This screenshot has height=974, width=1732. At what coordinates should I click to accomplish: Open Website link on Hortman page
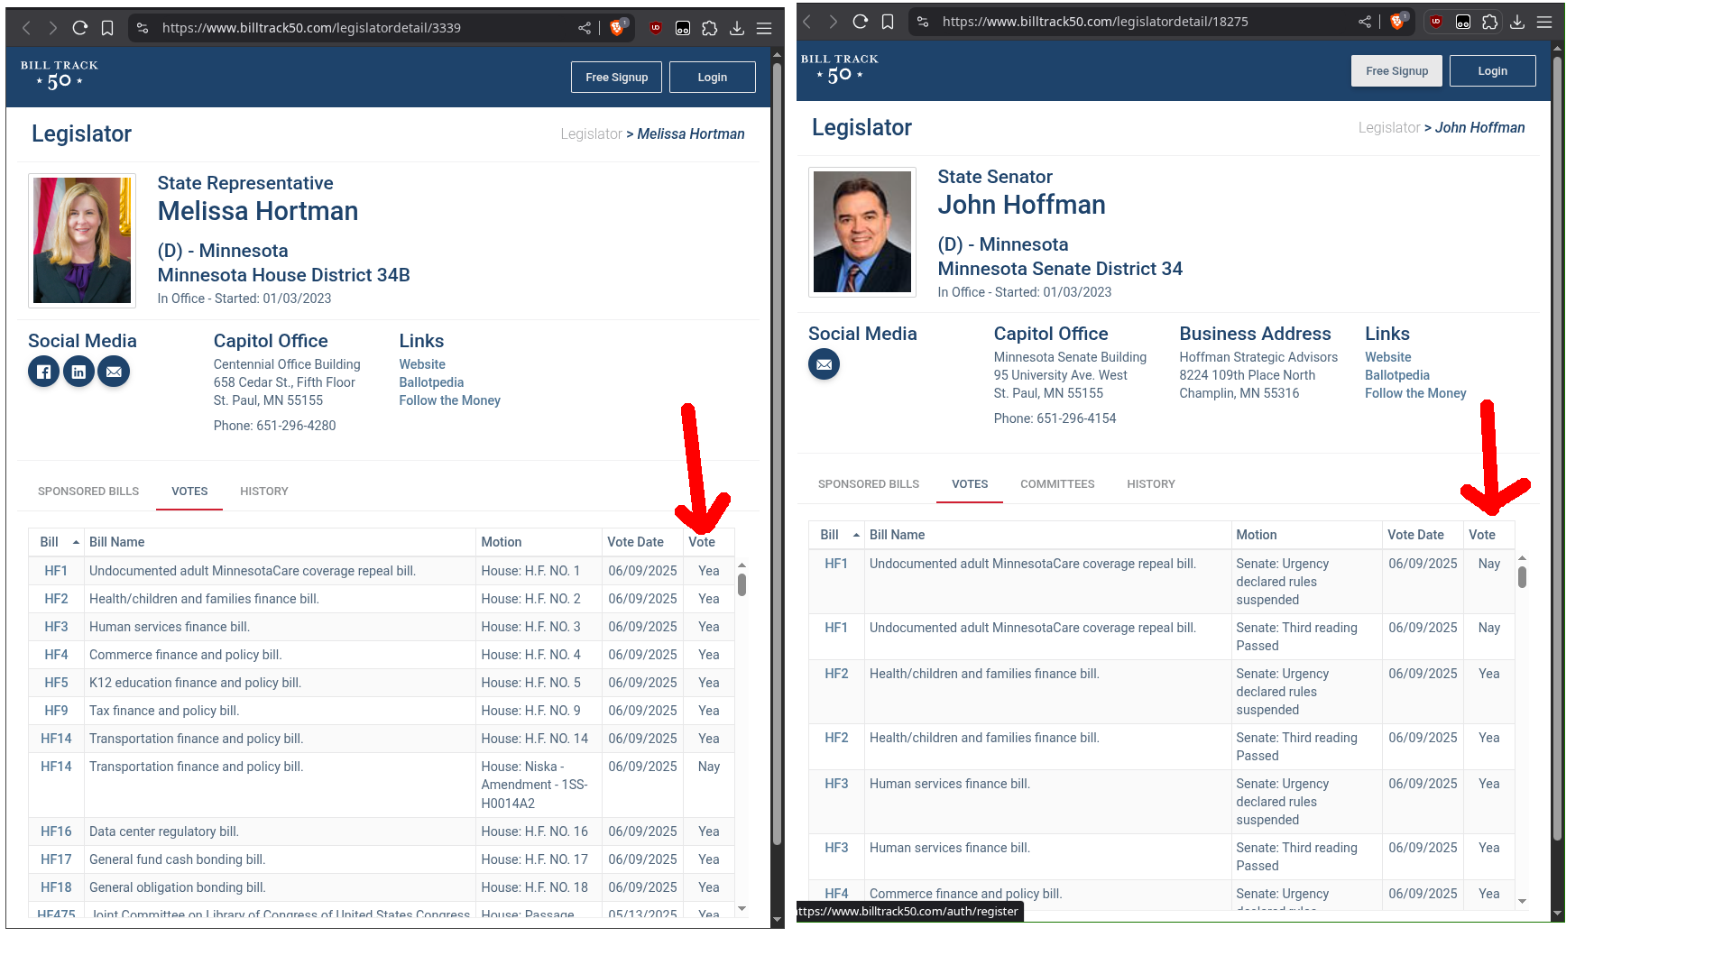[x=422, y=364]
